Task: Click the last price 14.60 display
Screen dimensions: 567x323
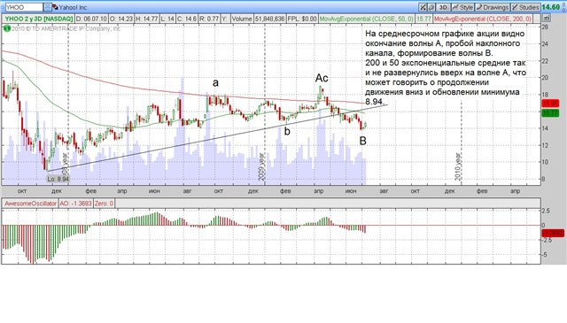Action: coord(551,7)
